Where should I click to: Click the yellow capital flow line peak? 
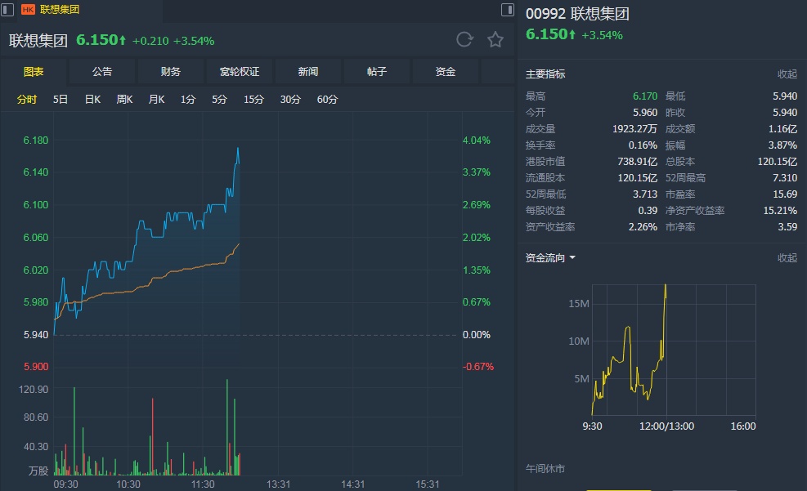coord(666,285)
